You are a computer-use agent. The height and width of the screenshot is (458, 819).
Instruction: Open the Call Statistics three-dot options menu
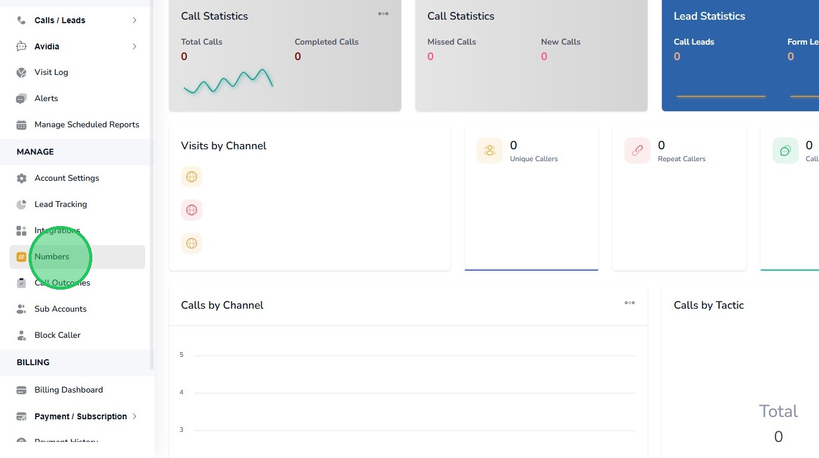point(383,14)
